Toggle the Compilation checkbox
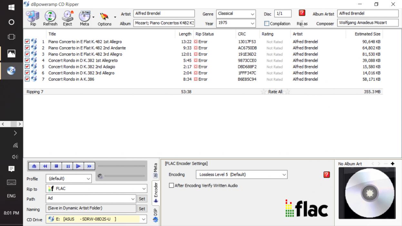Viewport: 402px width, 226px height. tap(267, 24)
